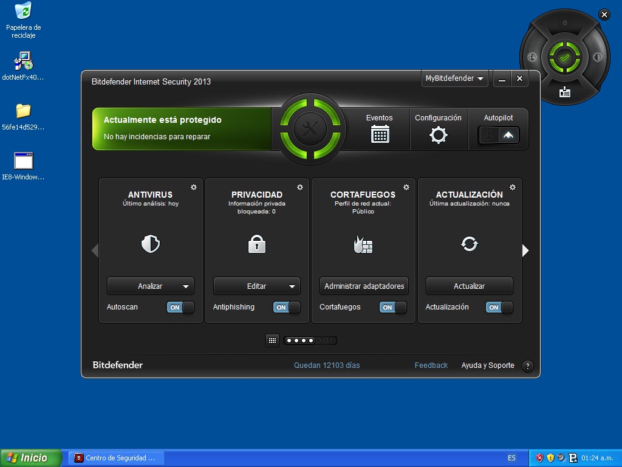This screenshot has width=622, height=467.
Task: Show all modules grid view icon
Action: pos(272,341)
